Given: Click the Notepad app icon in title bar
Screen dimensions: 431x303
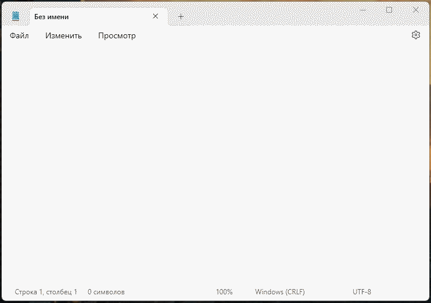Looking at the screenshot, I should 16,16.
